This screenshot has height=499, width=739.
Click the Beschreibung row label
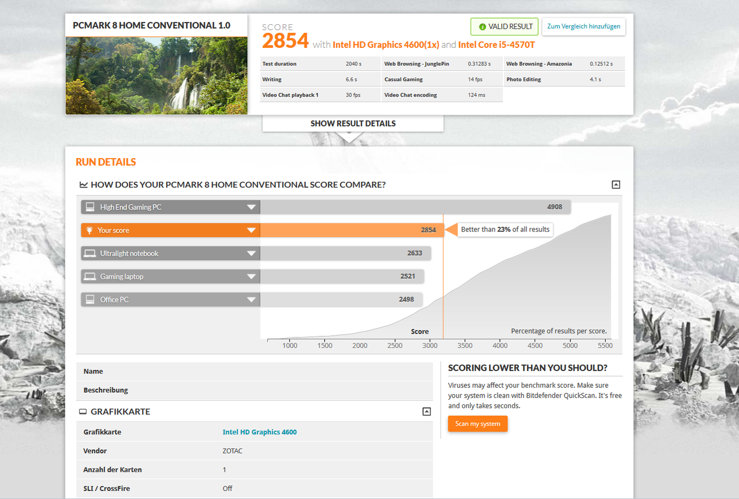tap(106, 391)
